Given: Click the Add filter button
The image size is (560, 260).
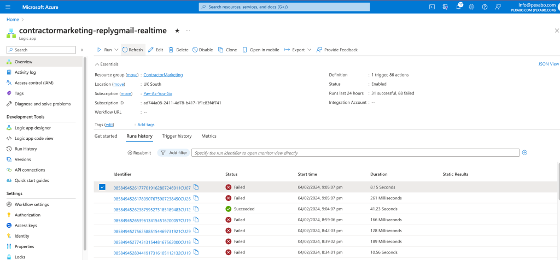Looking at the screenshot, I should click(173, 152).
